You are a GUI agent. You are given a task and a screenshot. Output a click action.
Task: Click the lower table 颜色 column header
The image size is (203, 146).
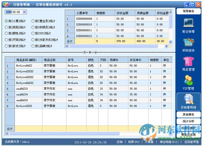(x=92, y=60)
